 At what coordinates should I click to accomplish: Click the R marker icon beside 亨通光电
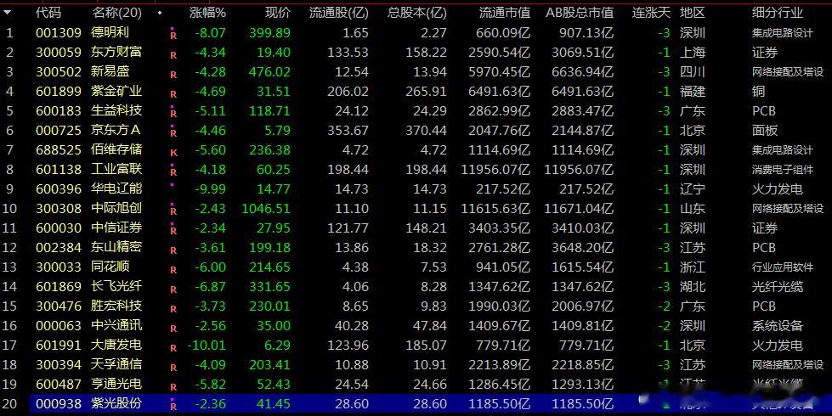[173, 387]
